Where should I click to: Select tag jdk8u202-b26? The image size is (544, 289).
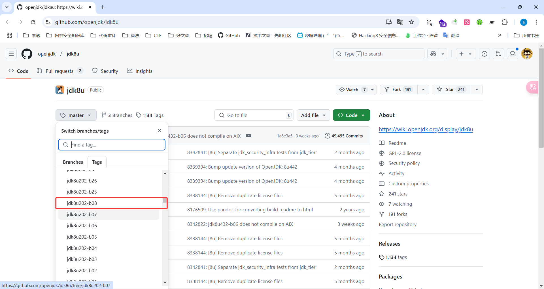(x=109, y=181)
